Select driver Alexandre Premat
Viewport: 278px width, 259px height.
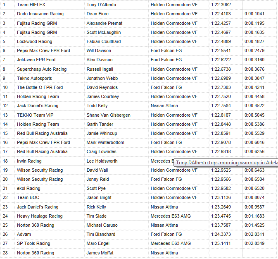(x=104, y=23)
